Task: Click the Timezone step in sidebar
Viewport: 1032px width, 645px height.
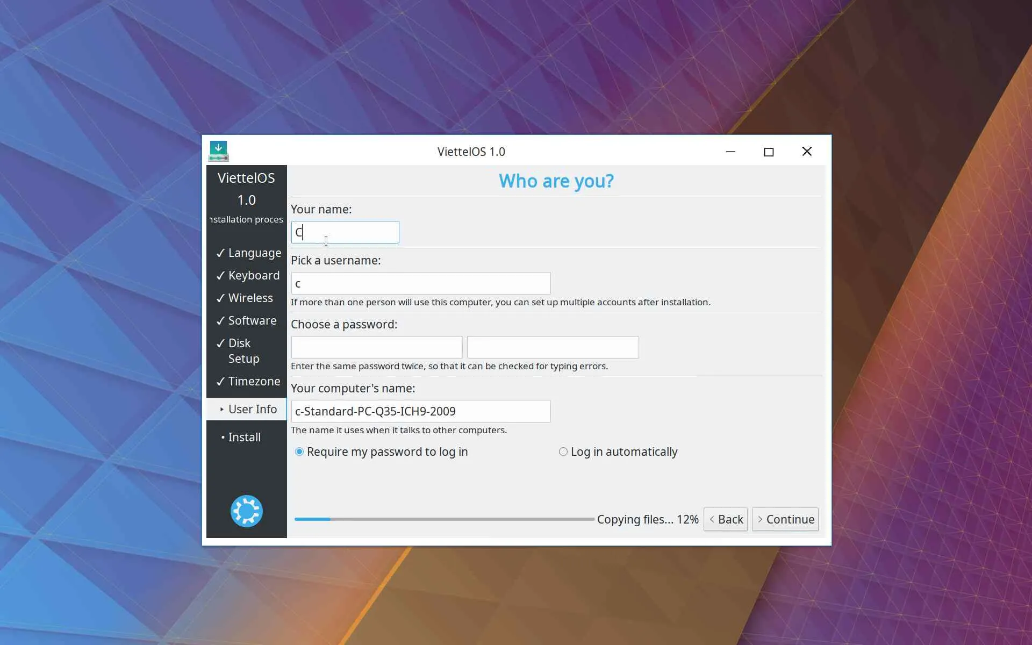Action: pos(254,381)
